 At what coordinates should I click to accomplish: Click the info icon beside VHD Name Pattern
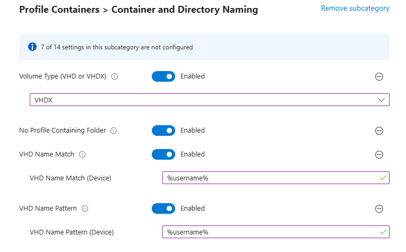click(x=85, y=208)
